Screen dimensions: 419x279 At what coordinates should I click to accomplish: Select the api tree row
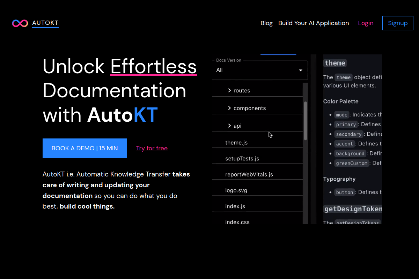257,126
